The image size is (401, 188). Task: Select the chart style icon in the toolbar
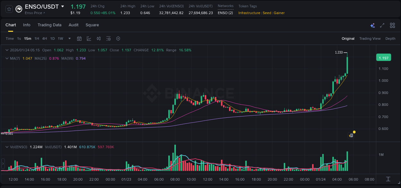89,38
